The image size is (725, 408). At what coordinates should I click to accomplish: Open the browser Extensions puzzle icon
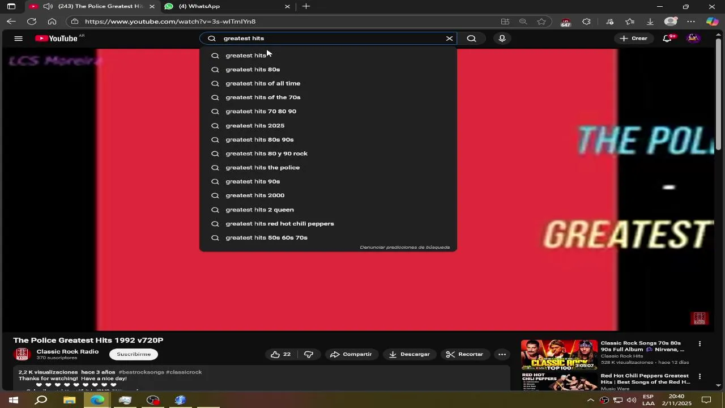[586, 22]
